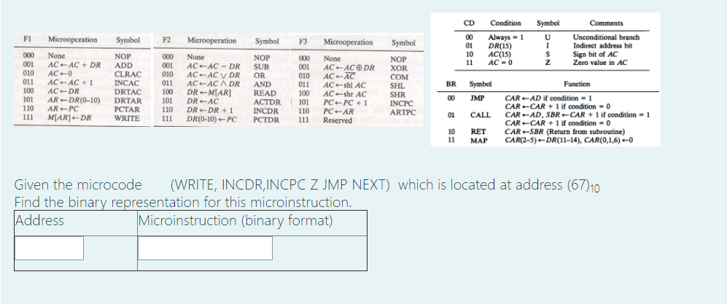Viewport: 727px width, 304px height.
Task: Click 'which is located at address (67)10' text
Action: [499, 185]
